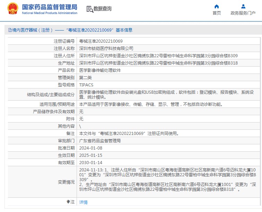Select registration number 粤械注准20202210069 value

coord(101,41)
